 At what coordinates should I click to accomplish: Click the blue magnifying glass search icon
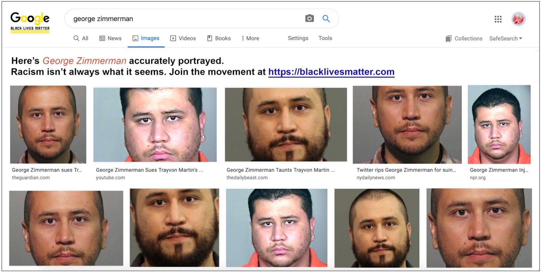(x=326, y=18)
